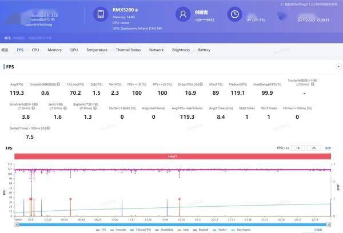Click the creator user avatar icon
343x233 pixels.
(x=184, y=15)
